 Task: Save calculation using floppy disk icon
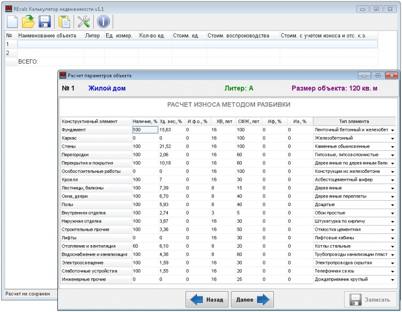click(x=45, y=21)
